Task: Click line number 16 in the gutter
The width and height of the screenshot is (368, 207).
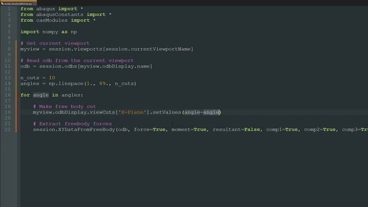Action: point(7,95)
